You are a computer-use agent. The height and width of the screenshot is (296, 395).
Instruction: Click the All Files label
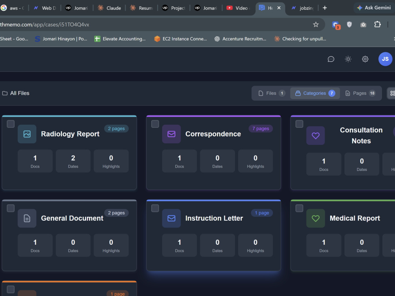tap(20, 93)
